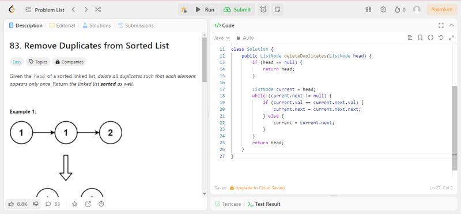Click the curly braces icon
This screenshot has width=461, height=214.
(430, 37)
